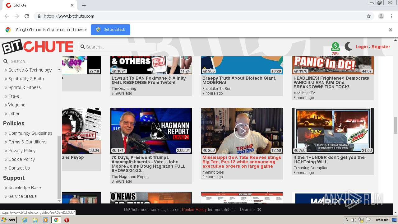Open the Vlogging category
This screenshot has width=398, height=224.
point(17,105)
